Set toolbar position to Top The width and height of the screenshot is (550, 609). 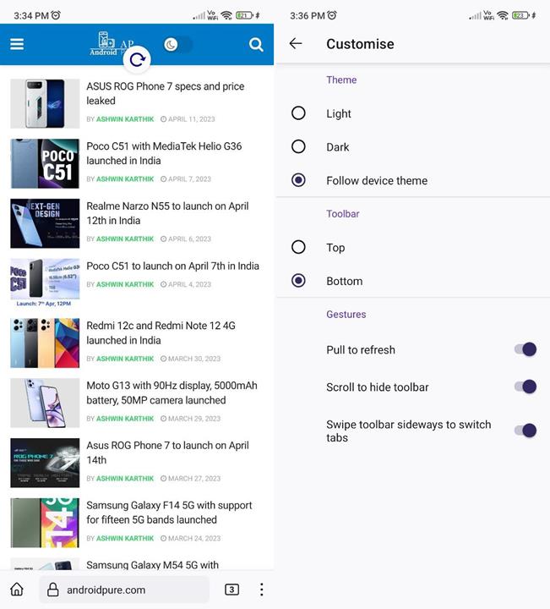(298, 248)
